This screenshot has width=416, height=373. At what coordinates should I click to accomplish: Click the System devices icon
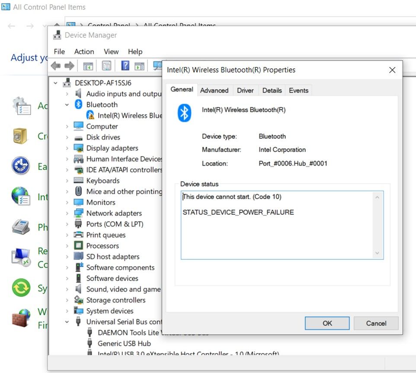tap(79, 310)
